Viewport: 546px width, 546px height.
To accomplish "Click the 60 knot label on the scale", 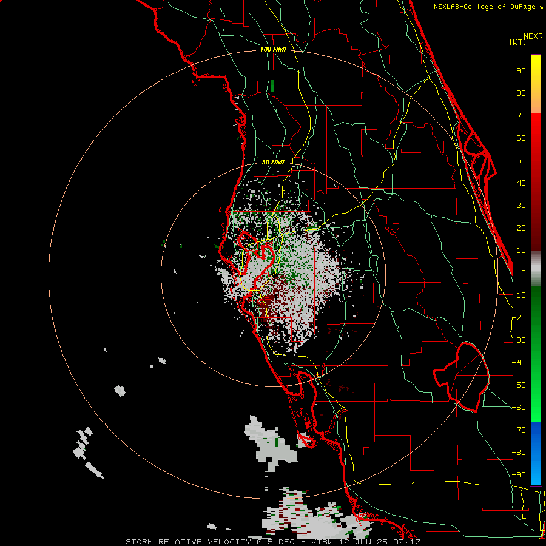I will pyautogui.click(x=521, y=138).
